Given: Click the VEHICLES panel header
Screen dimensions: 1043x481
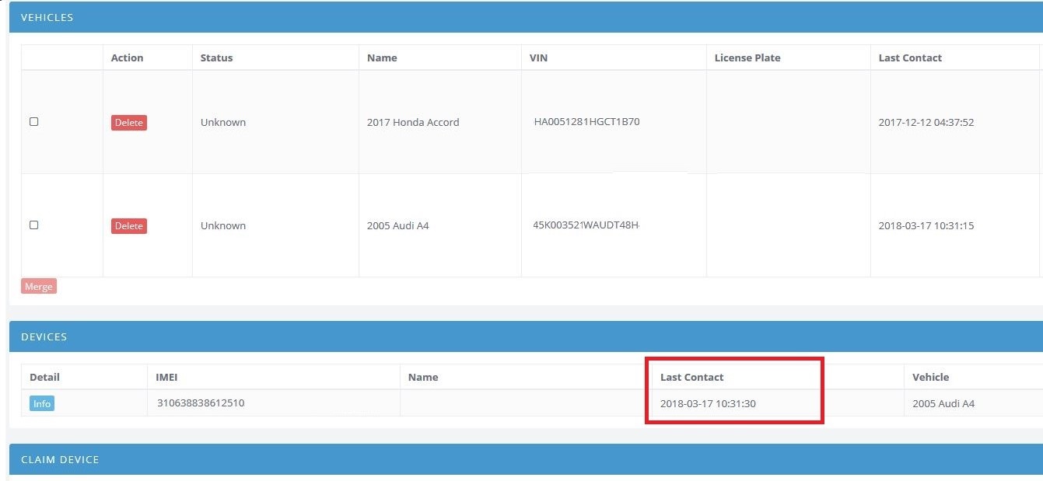Looking at the screenshot, I should pos(47,17).
